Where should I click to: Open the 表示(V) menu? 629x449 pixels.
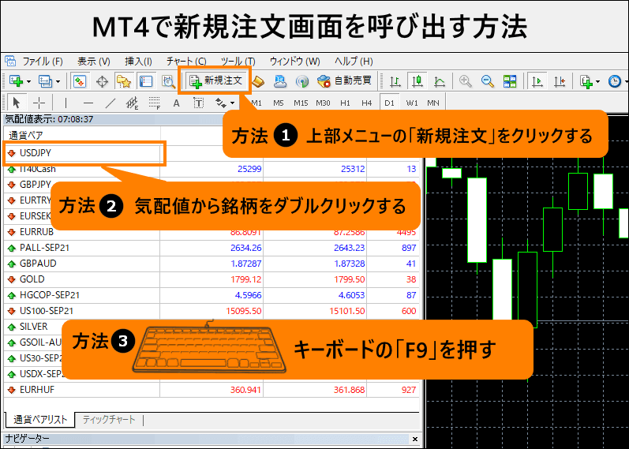point(93,62)
